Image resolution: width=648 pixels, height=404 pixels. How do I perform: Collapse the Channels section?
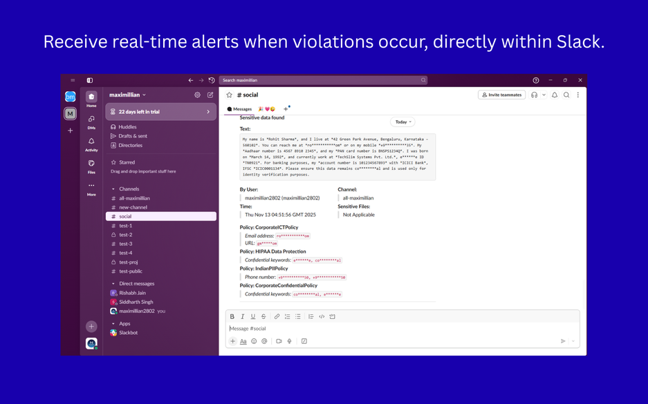113,189
